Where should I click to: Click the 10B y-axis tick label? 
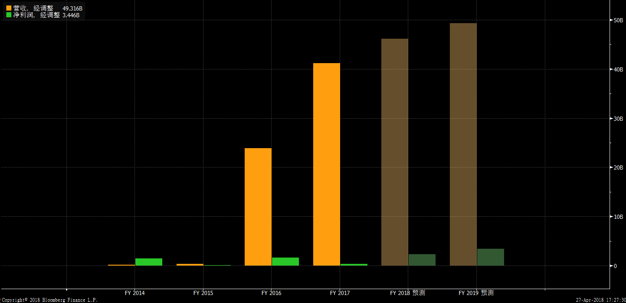[x=618, y=217]
